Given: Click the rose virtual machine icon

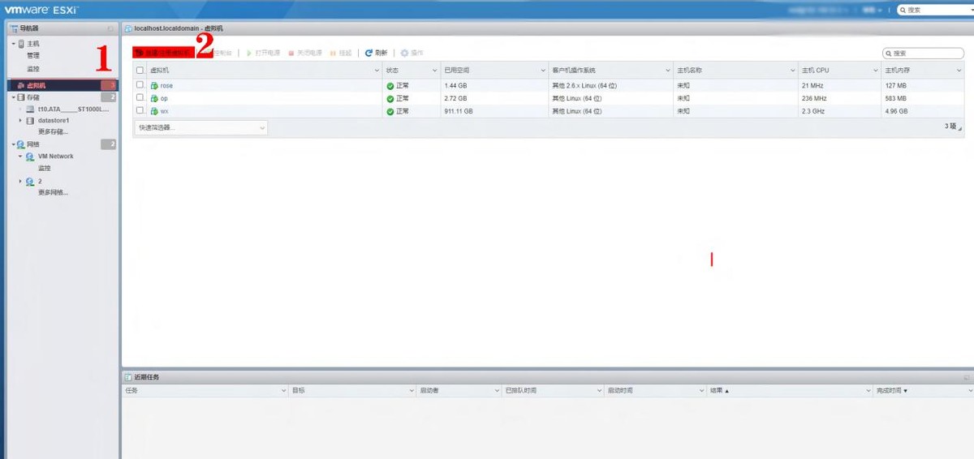Looking at the screenshot, I should tap(154, 85).
